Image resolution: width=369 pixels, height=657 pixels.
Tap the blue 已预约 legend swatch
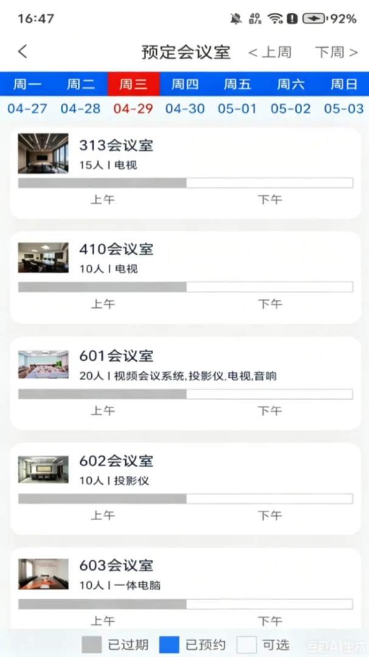point(169,645)
